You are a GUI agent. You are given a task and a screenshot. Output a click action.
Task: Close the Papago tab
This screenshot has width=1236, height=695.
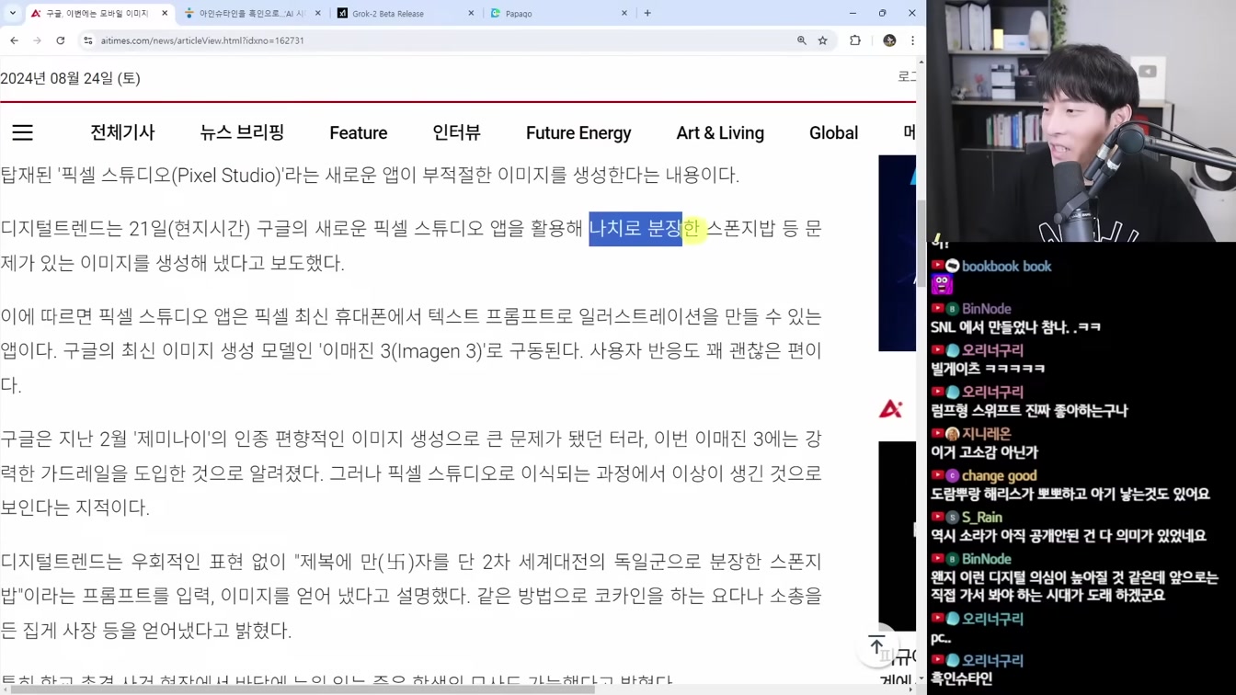point(624,14)
